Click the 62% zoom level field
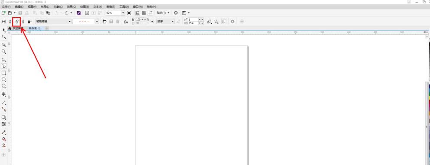 (x=113, y=13)
